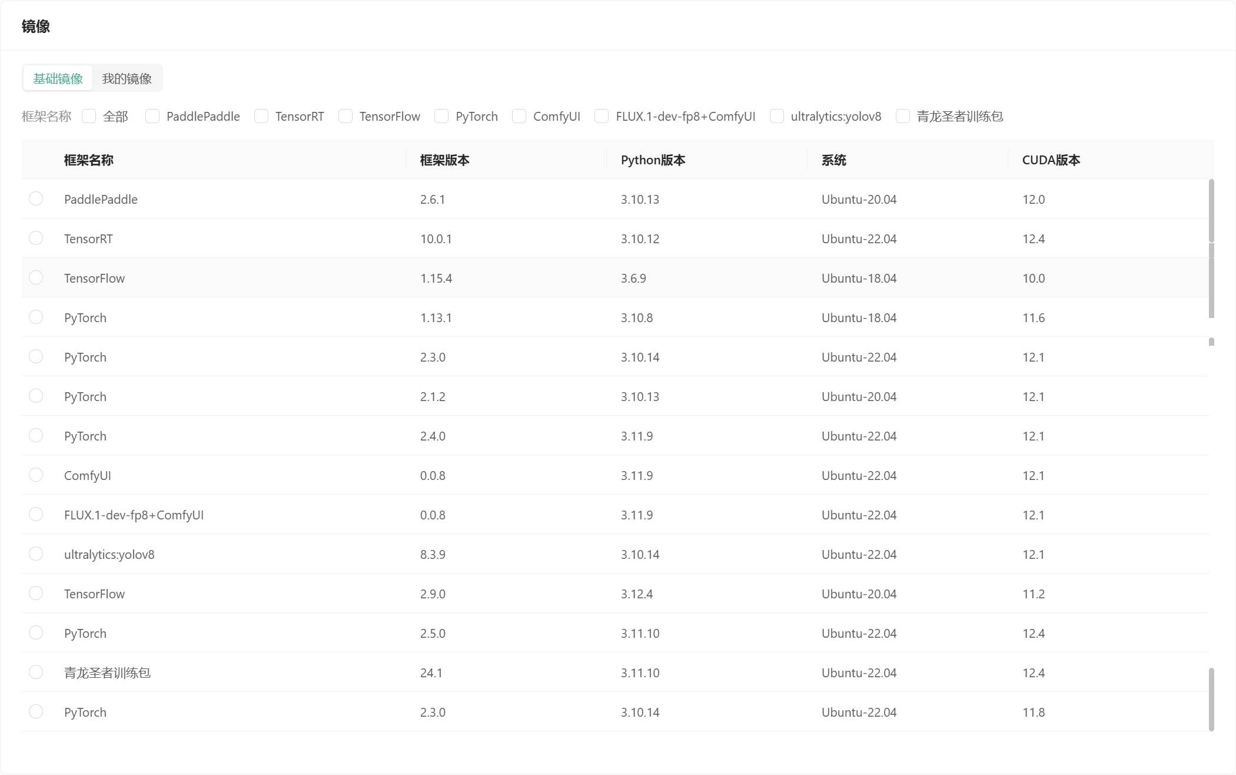Enable the ComfyUI filter checkbox
The image size is (1236, 775).
(x=519, y=116)
